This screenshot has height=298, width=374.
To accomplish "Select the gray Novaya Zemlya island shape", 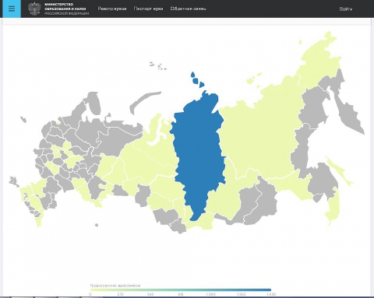I will (x=143, y=102).
